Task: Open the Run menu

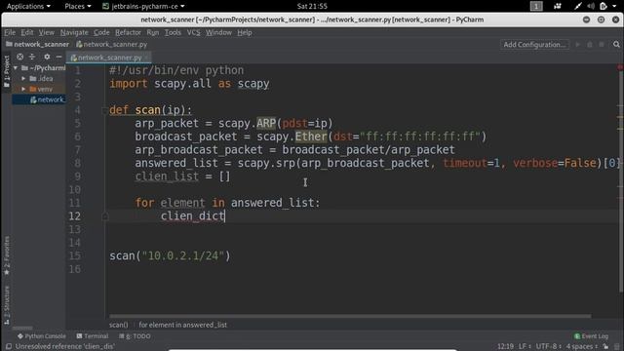Action: (x=153, y=32)
